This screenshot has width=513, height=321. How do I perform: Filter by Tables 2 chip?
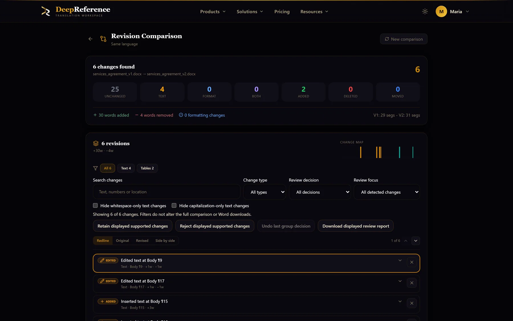click(147, 168)
